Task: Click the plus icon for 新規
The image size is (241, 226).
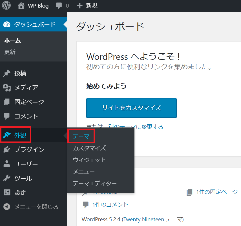Action: coord(80,6)
